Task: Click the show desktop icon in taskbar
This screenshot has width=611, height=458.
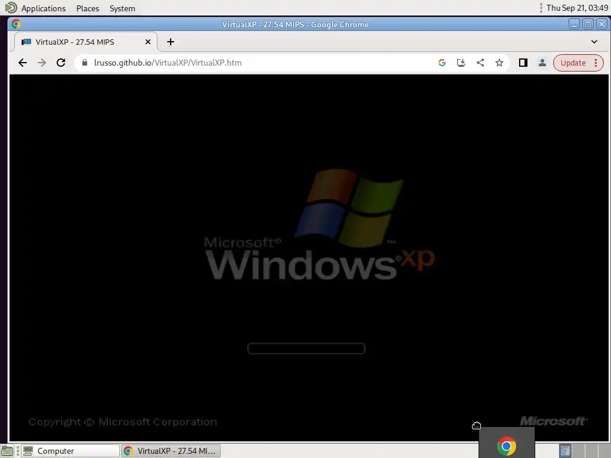Action: 7,451
